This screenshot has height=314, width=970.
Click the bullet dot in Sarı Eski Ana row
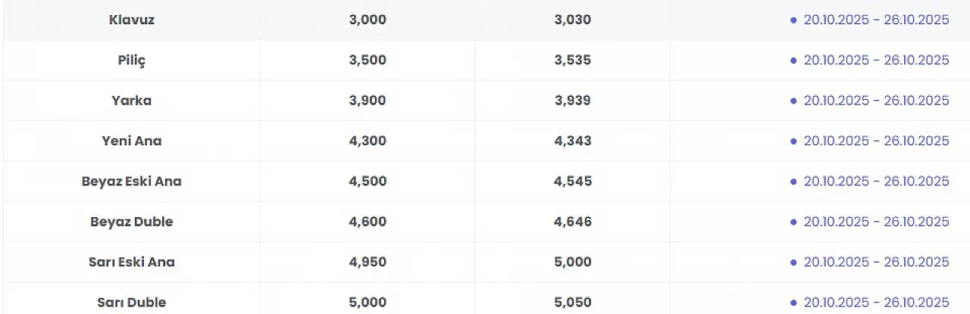click(x=793, y=263)
